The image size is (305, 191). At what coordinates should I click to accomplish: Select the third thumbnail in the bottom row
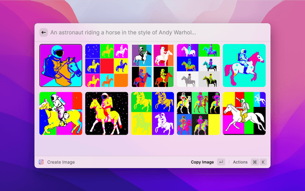click(x=152, y=113)
